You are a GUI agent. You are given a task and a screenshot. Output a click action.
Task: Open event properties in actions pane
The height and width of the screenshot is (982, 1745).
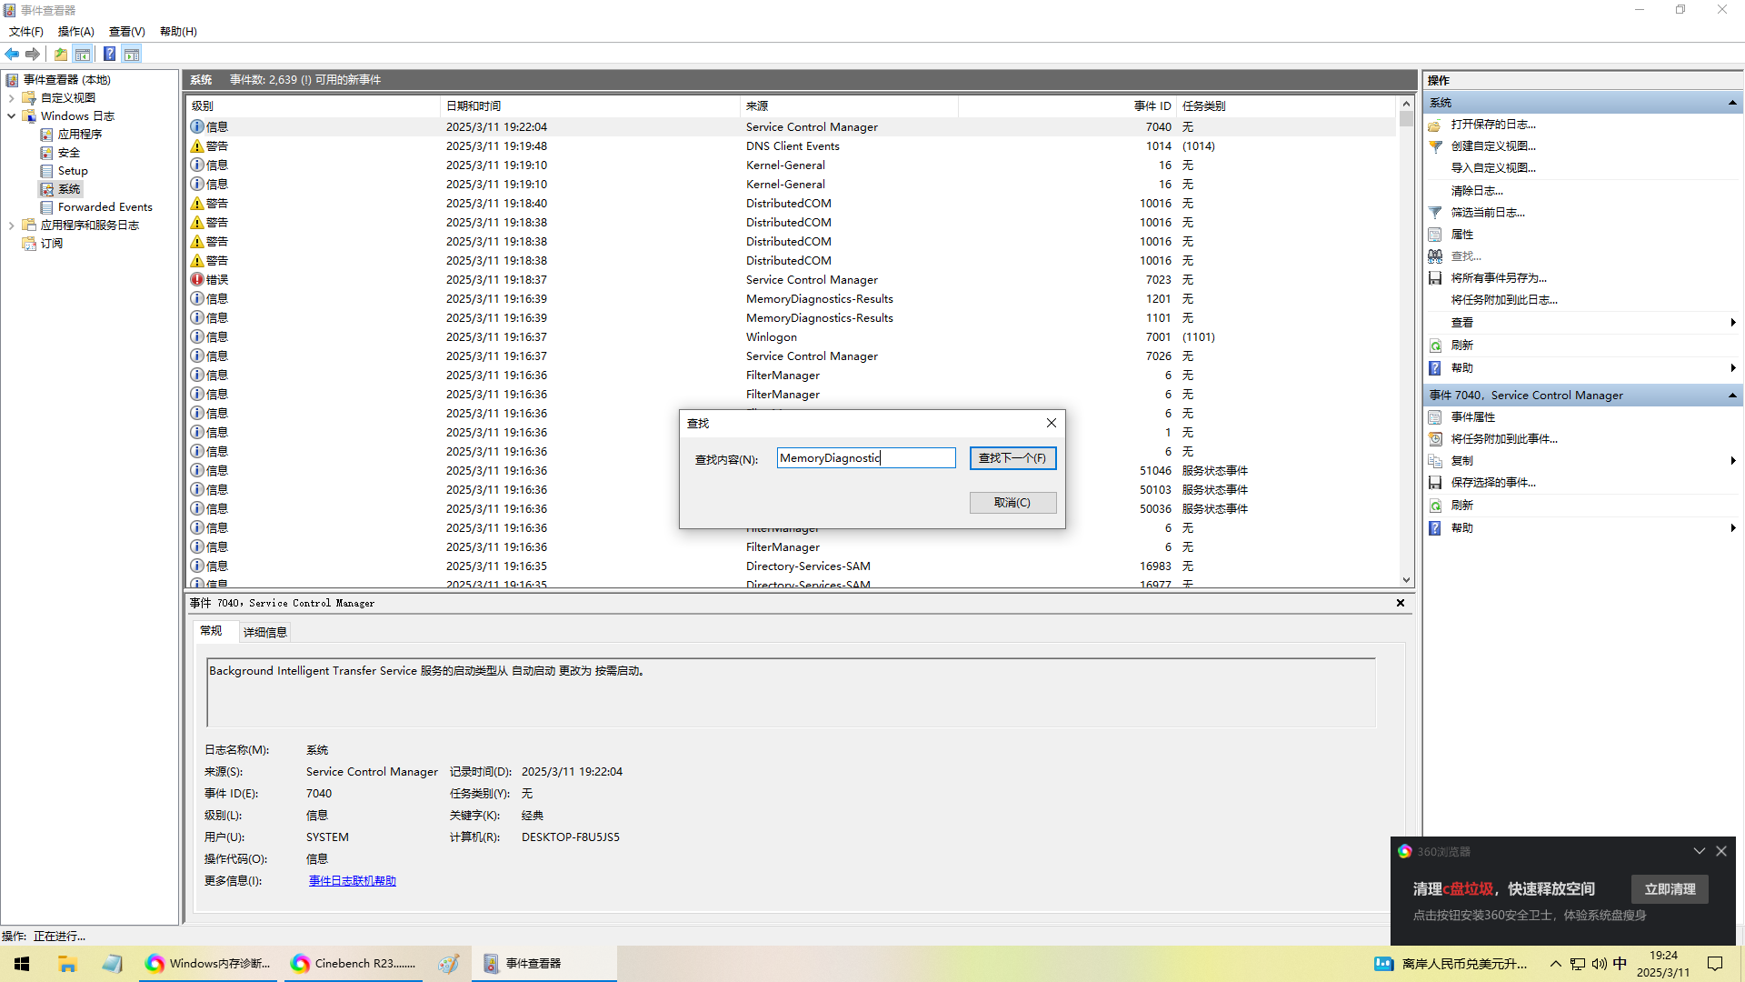tap(1472, 417)
